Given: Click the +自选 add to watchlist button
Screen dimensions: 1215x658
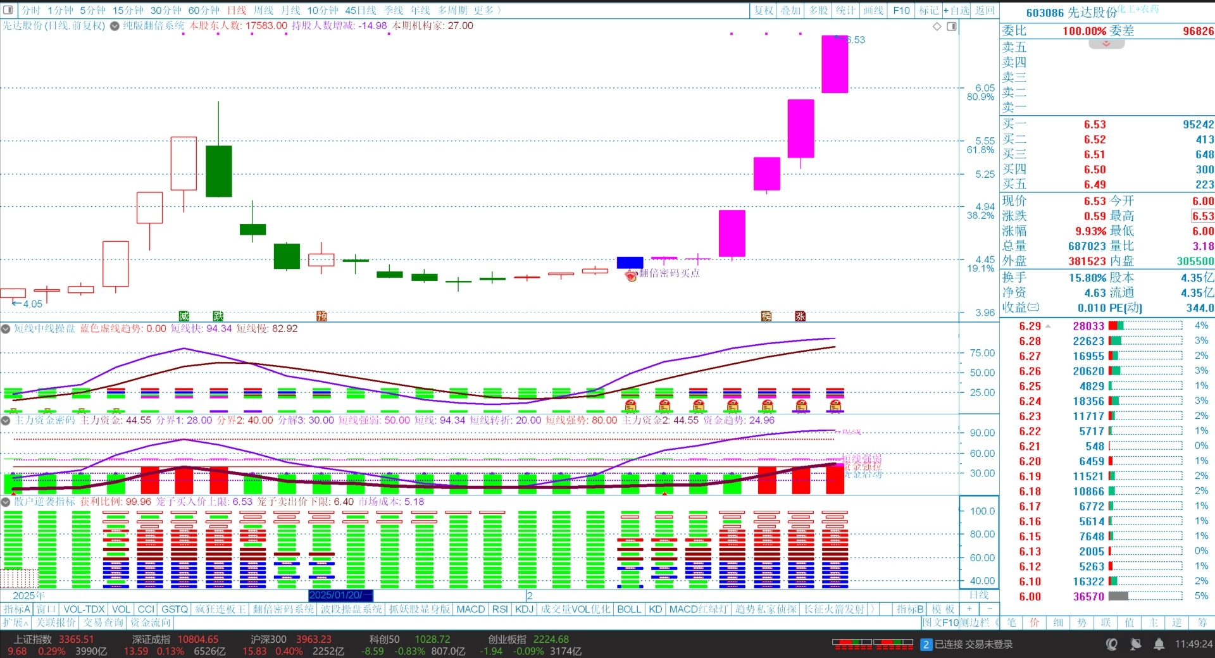Looking at the screenshot, I should (956, 10).
